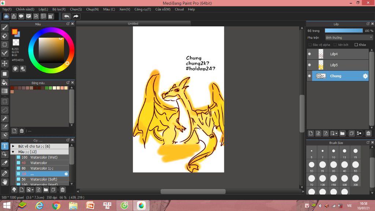Toggle Bảo vệ alpha checkbox
The image size is (375, 211).
310,45
